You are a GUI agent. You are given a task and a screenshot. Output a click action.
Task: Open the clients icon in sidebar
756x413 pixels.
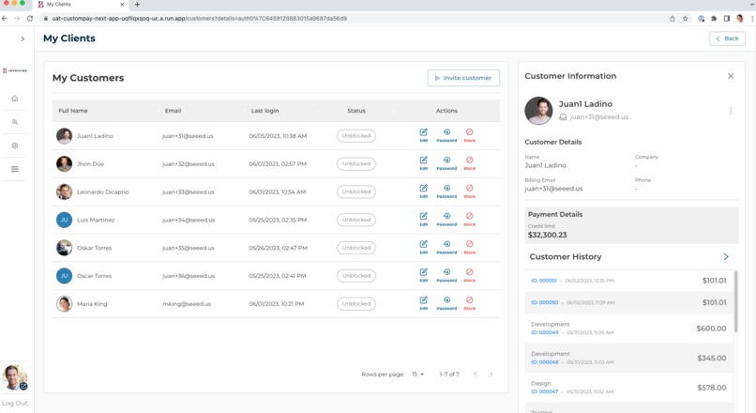(x=15, y=122)
